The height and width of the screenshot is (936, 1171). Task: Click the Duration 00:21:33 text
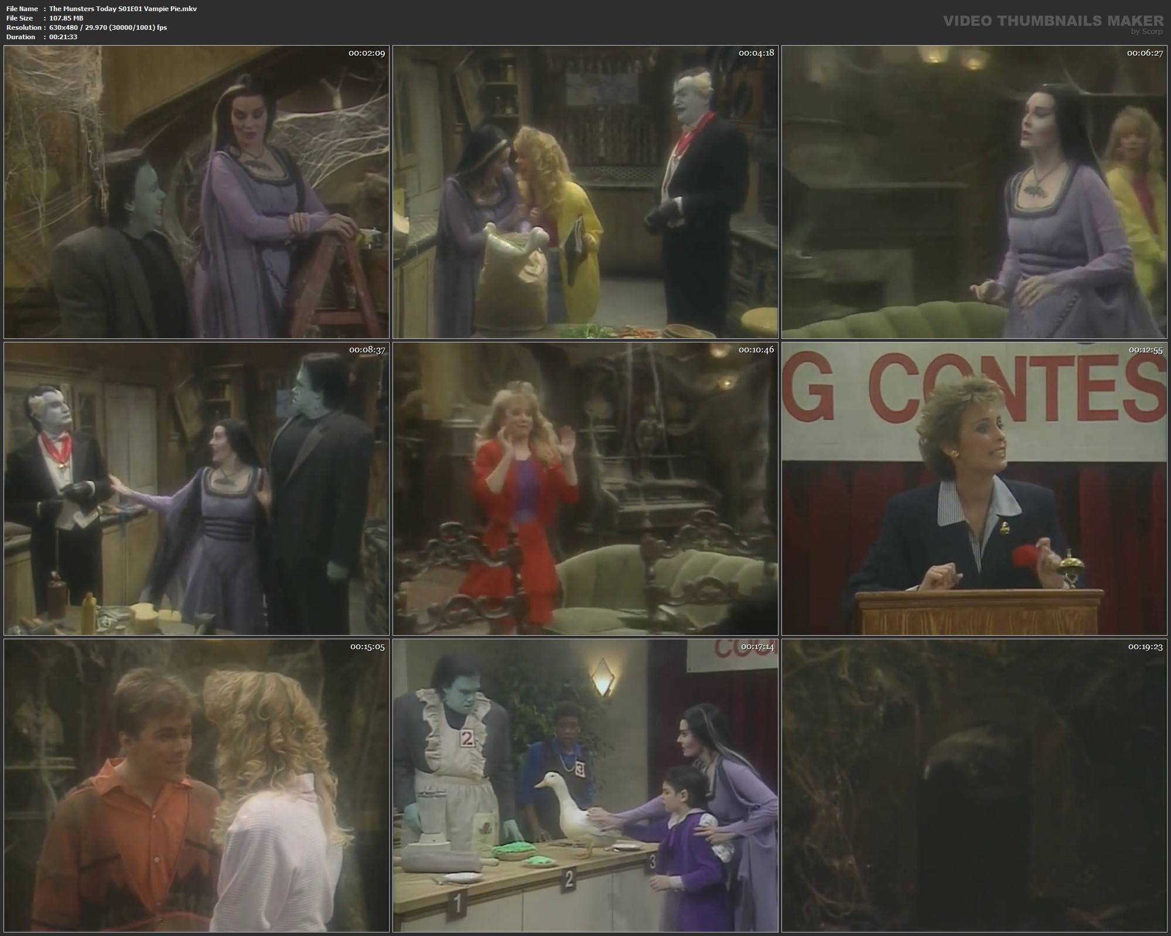[x=63, y=37]
